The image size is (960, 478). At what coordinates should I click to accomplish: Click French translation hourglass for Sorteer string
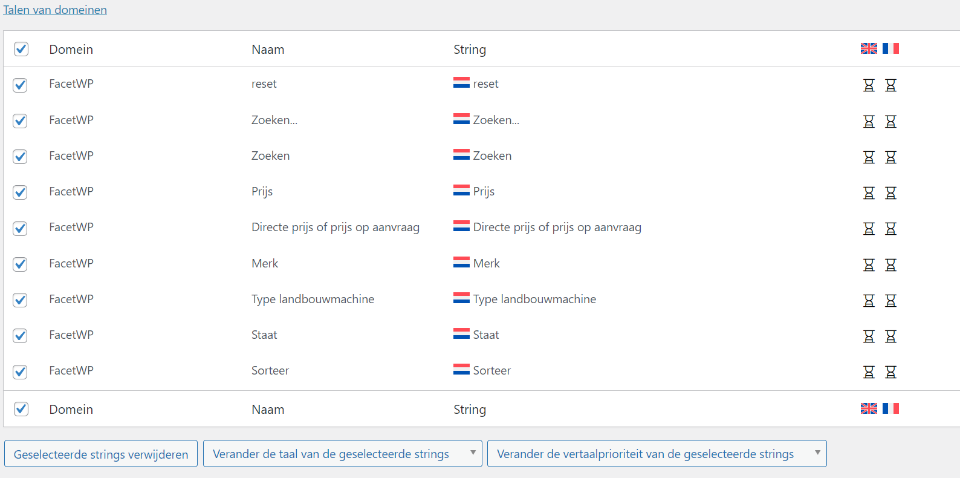click(890, 372)
